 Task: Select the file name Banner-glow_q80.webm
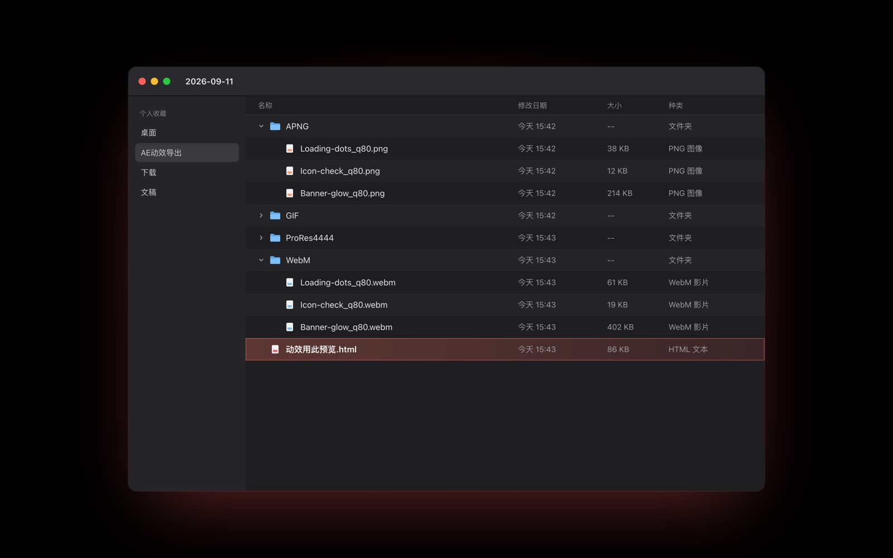(346, 327)
